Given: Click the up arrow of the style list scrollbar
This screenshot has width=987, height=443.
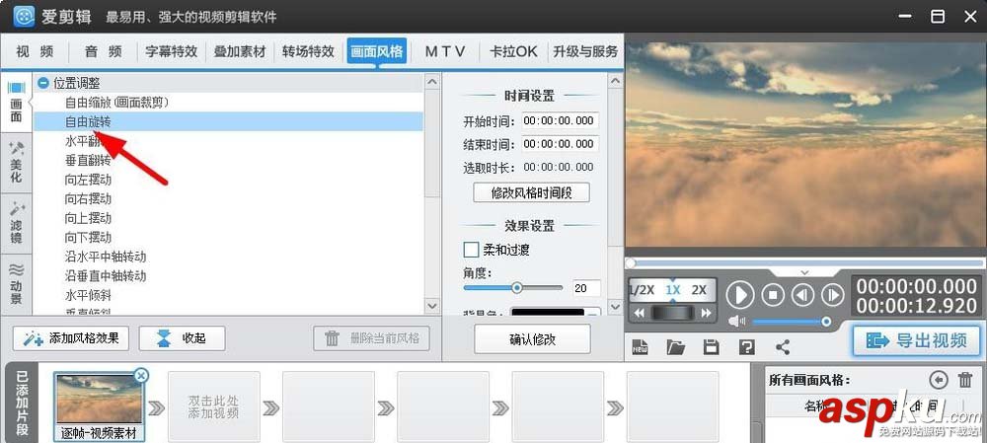Looking at the screenshot, I should point(432,81).
